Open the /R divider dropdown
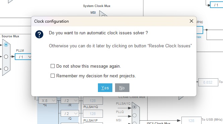The height and width of the screenshot is (124, 223). (x=70, y=101)
